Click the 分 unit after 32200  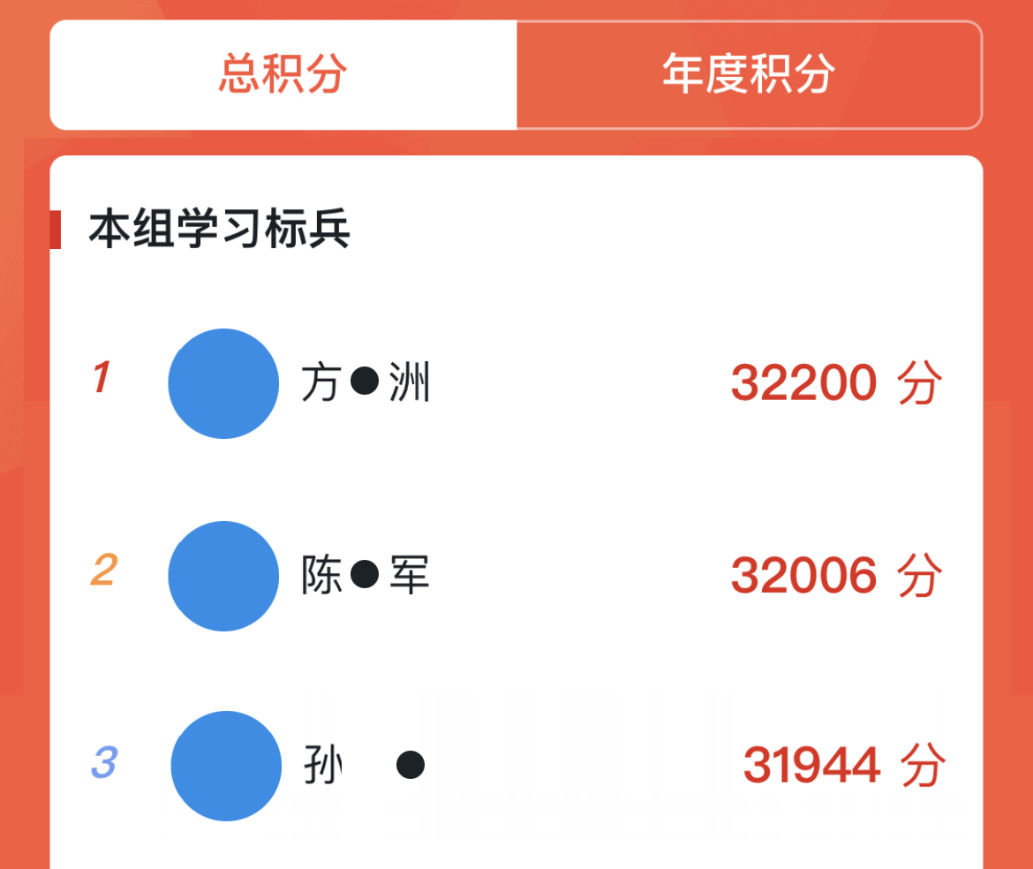(x=920, y=383)
